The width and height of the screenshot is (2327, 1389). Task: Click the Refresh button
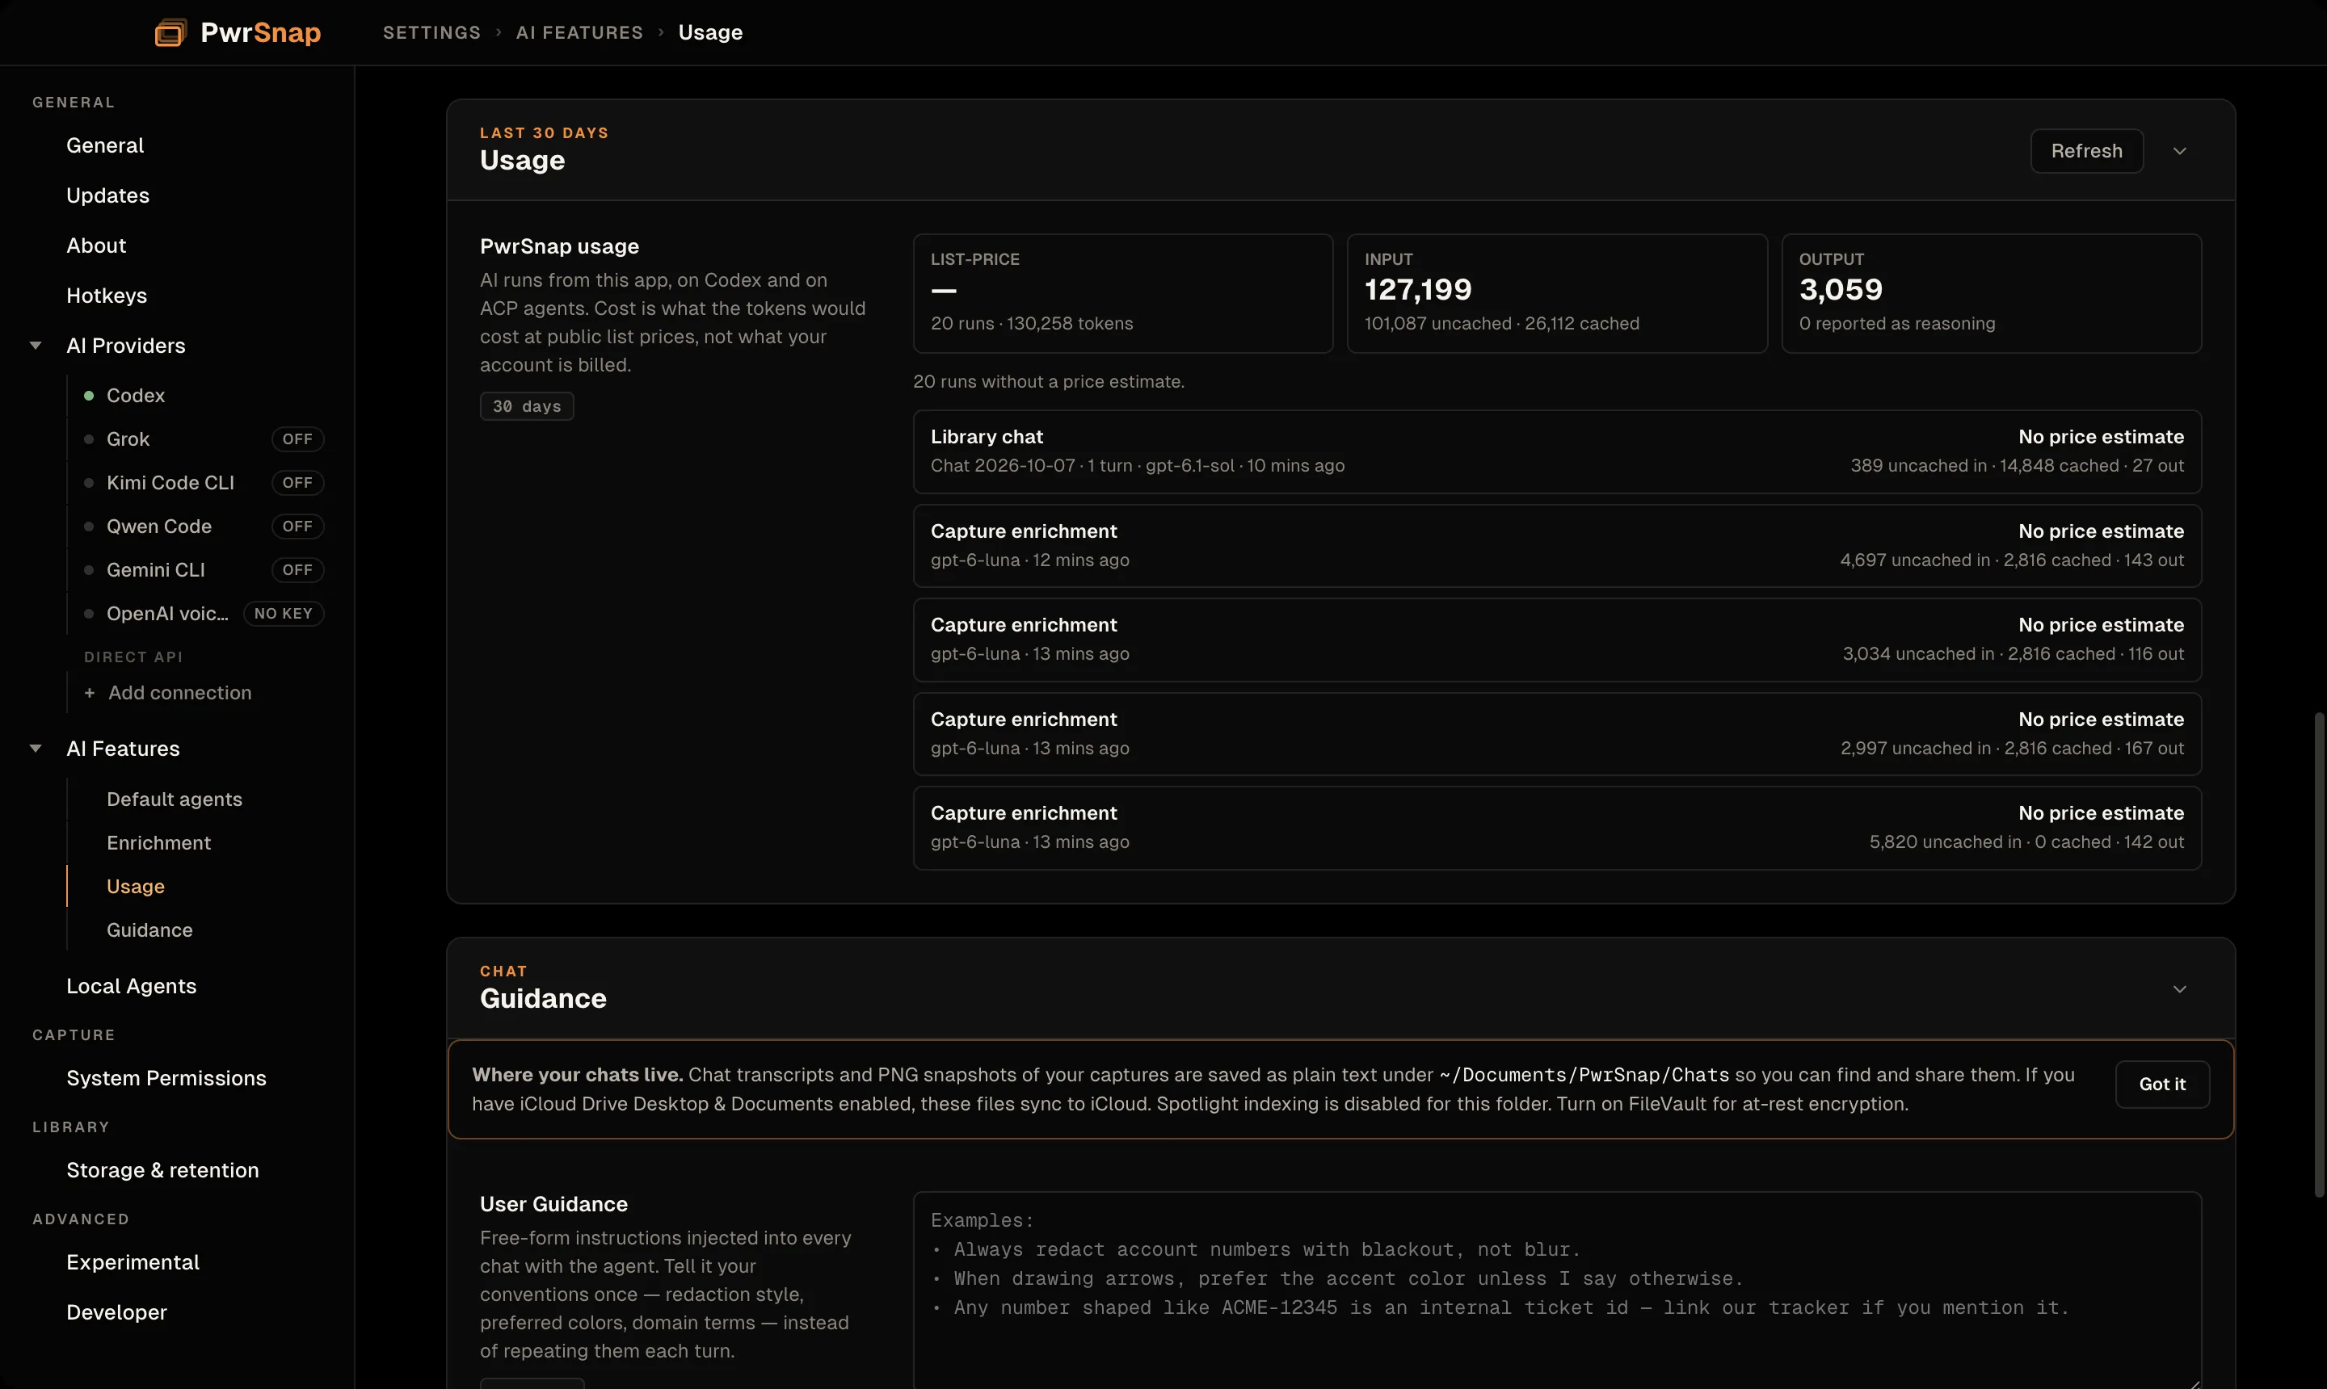point(2086,152)
